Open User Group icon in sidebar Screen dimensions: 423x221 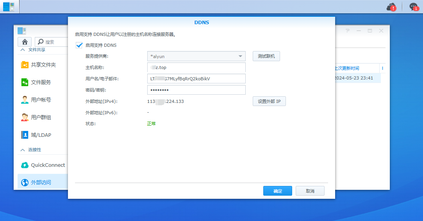click(25, 117)
